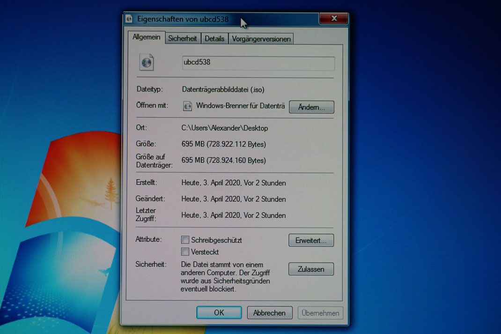
Task: Click the file path C:\Users\Alexander\Desktop
Action: pos(225,128)
